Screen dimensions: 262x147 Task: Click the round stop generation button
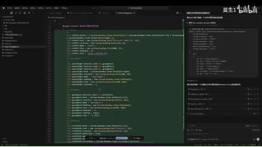click(258, 139)
